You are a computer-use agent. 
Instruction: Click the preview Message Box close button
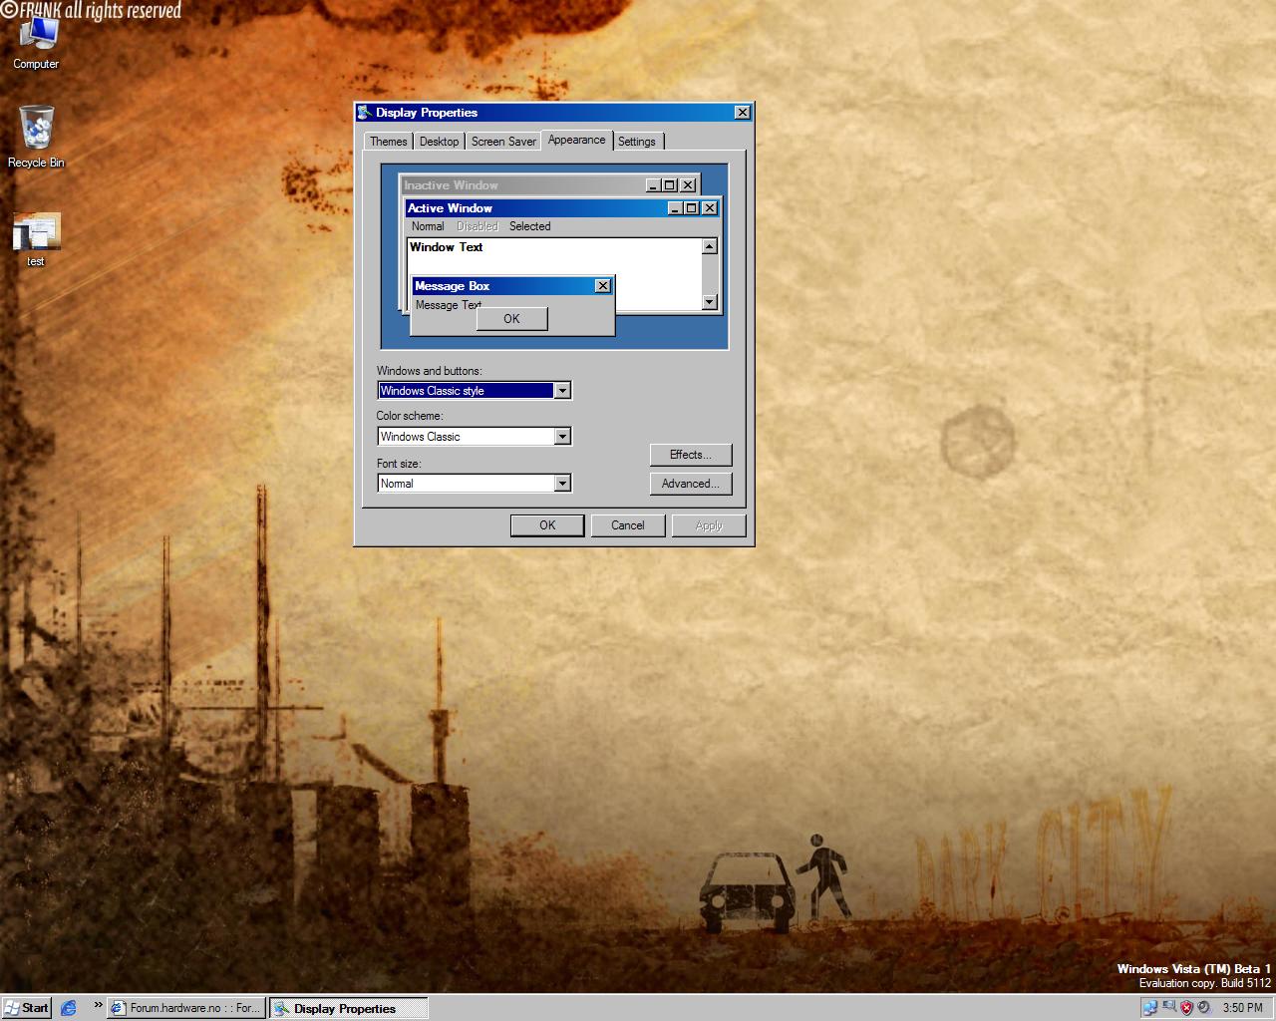click(x=602, y=286)
